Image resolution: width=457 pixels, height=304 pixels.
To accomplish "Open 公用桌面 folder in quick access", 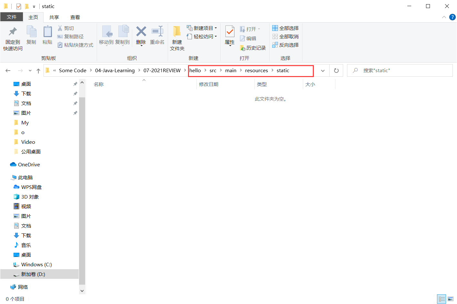I will [27, 152].
